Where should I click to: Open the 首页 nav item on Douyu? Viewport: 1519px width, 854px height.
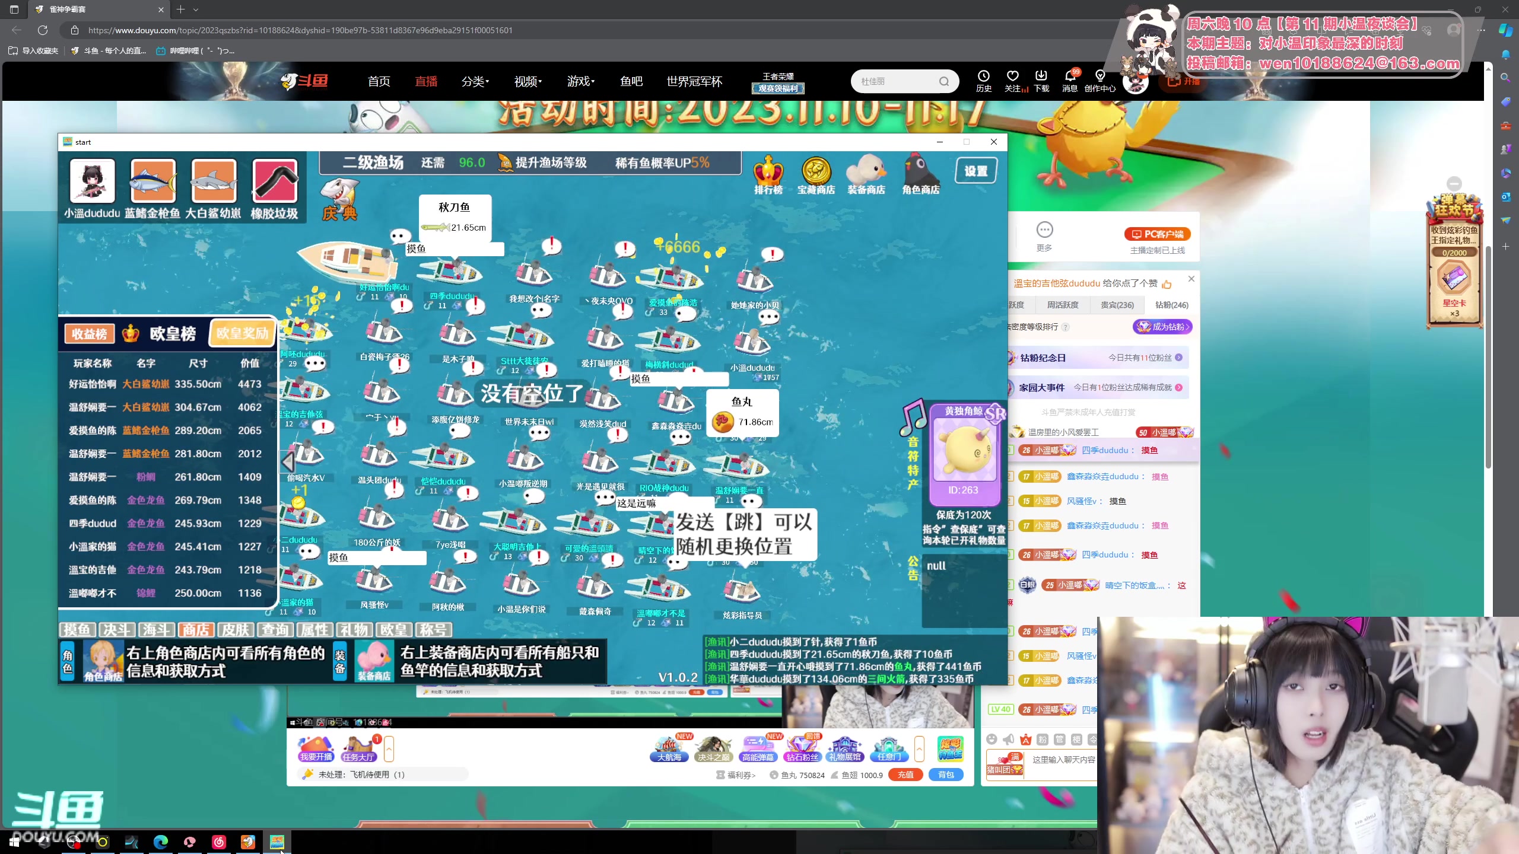pos(379,81)
